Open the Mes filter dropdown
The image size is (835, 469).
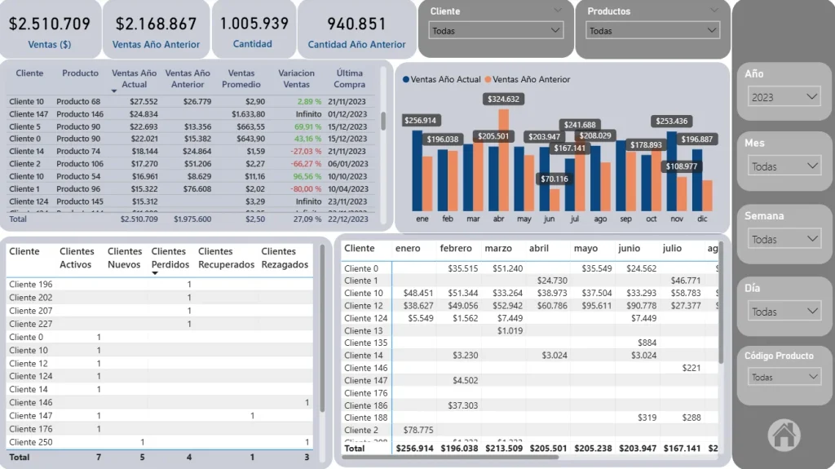pyautogui.click(x=784, y=166)
